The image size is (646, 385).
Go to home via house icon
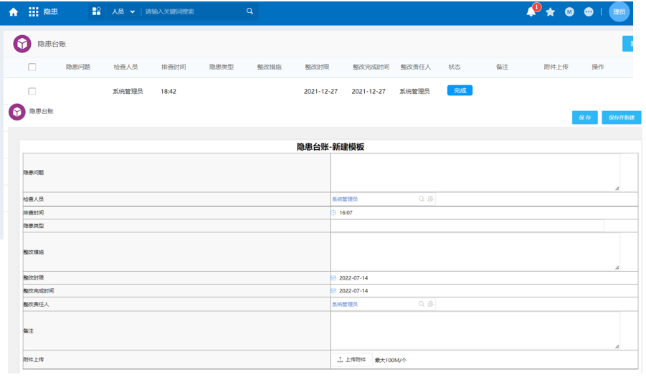[x=13, y=12]
